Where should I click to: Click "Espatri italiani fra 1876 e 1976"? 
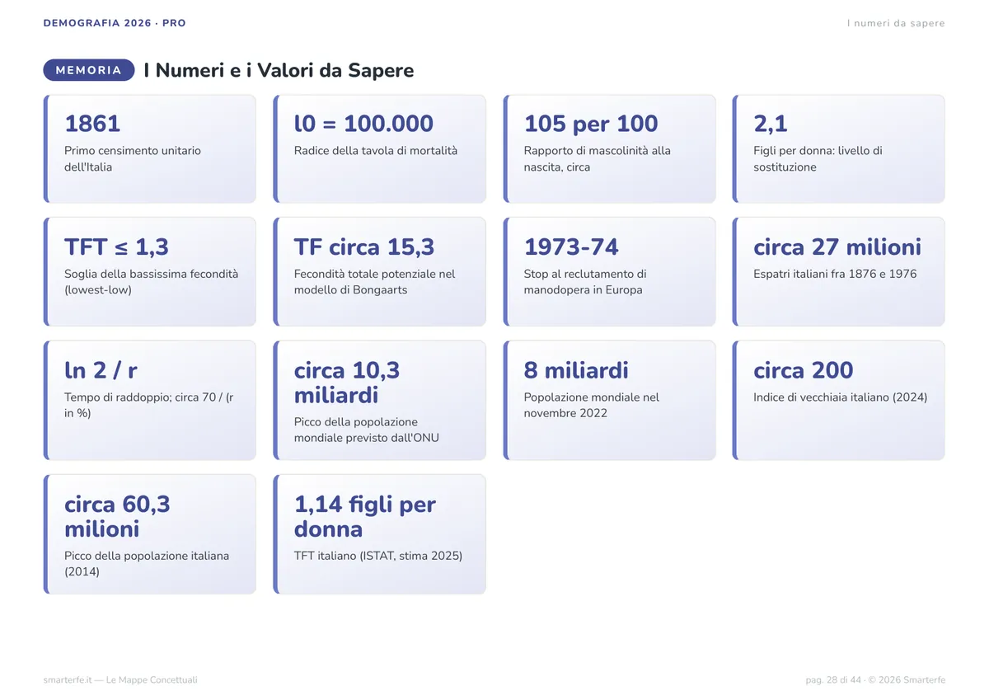pyautogui.click(x=835, y=274)
